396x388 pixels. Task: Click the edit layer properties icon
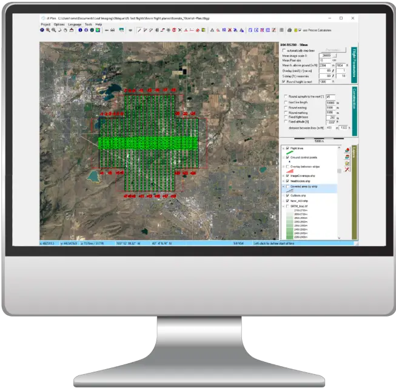[347, 163]
